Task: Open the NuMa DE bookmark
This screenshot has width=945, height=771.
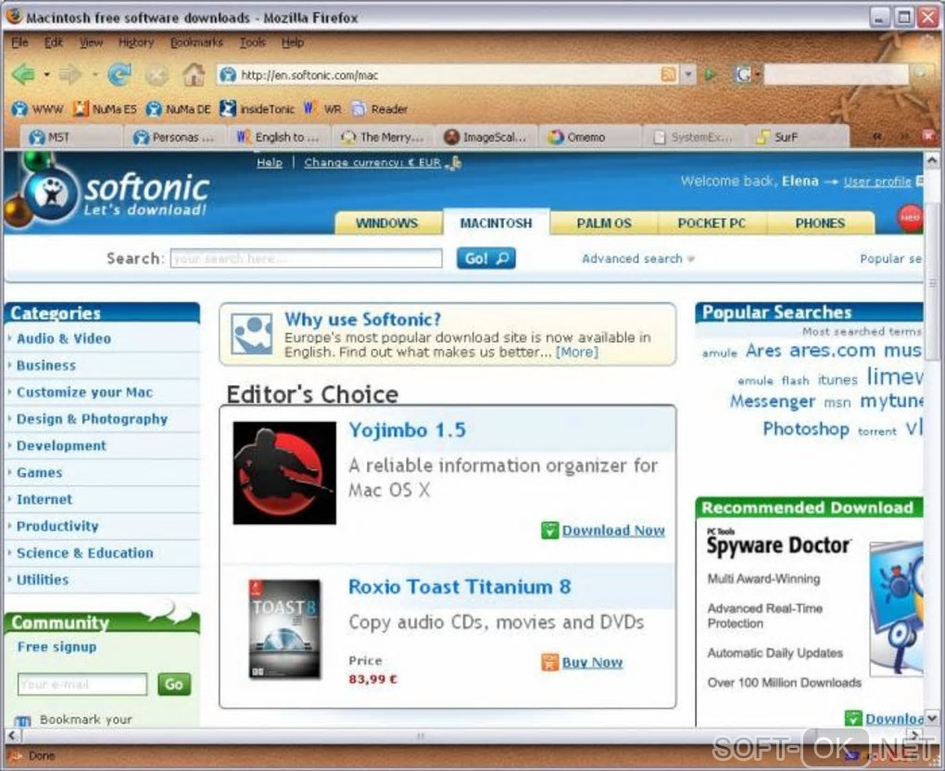Action: 179,109
